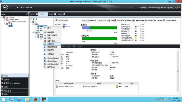Open the 监测 view in the bottom-left navigation

[15, 87]
